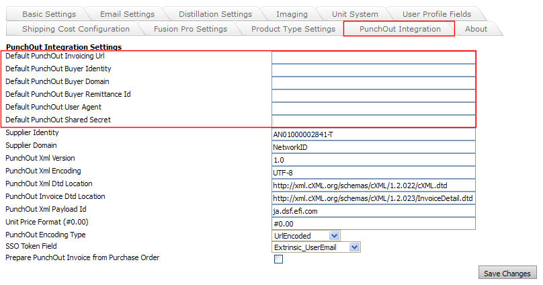Click the Default PunchOut Invoicing Url field

point(373,57)
